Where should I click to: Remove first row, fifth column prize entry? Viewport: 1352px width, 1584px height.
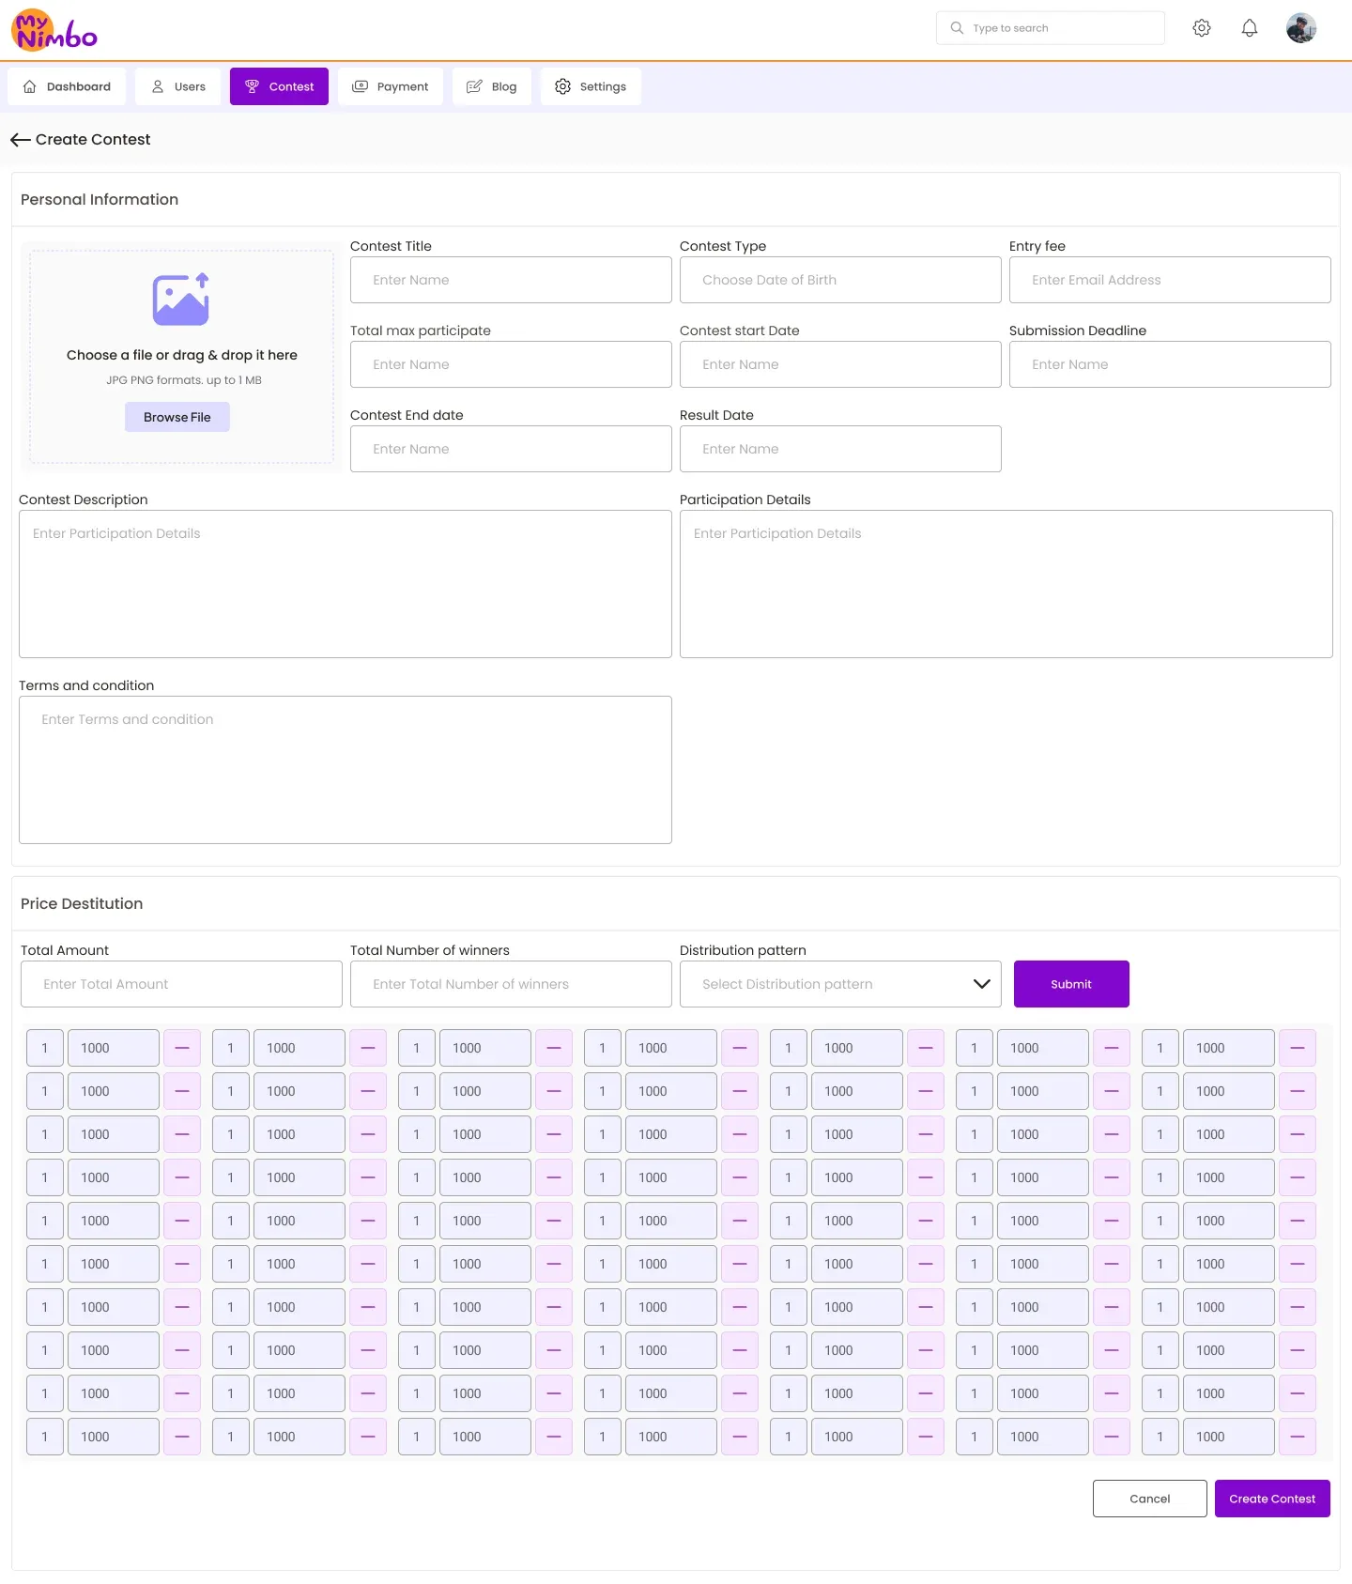tap(926, 1048)
